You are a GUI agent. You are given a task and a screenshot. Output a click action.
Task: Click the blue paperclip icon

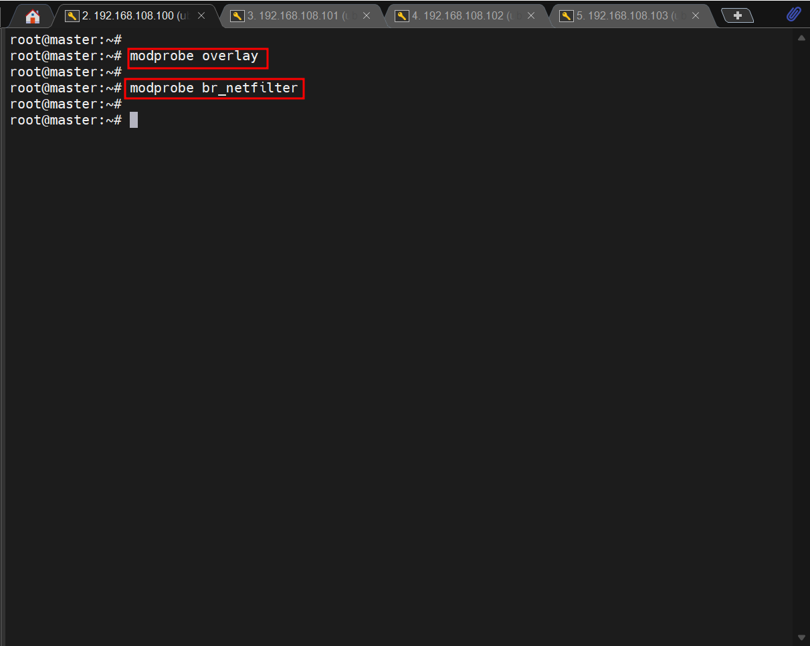(793, 15)
